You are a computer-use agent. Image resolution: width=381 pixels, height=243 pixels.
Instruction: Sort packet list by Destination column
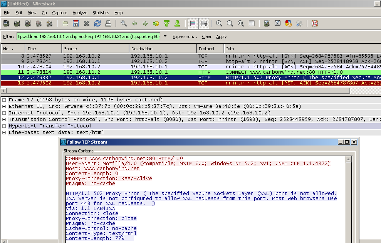pos(163,49)
